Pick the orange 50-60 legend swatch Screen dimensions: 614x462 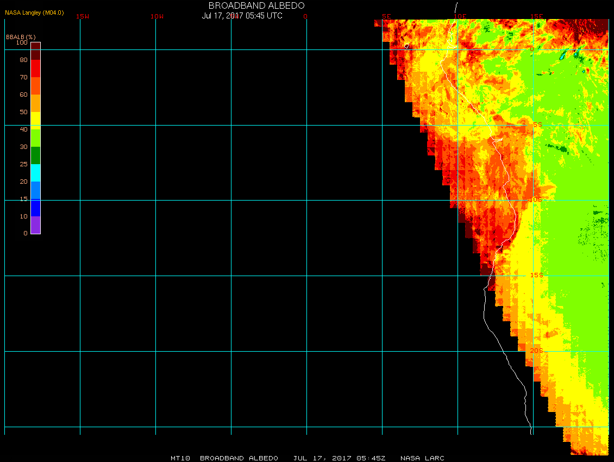click(x=36, y=103)
